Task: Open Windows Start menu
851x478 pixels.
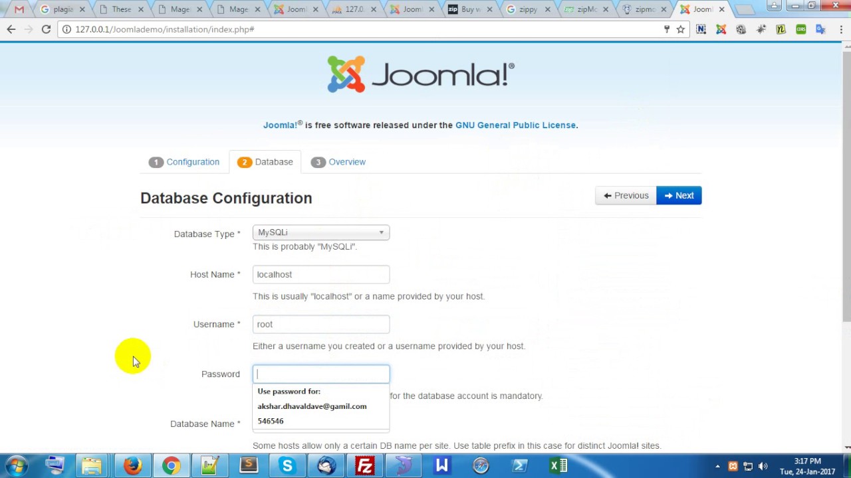Action: click(16, 466)
